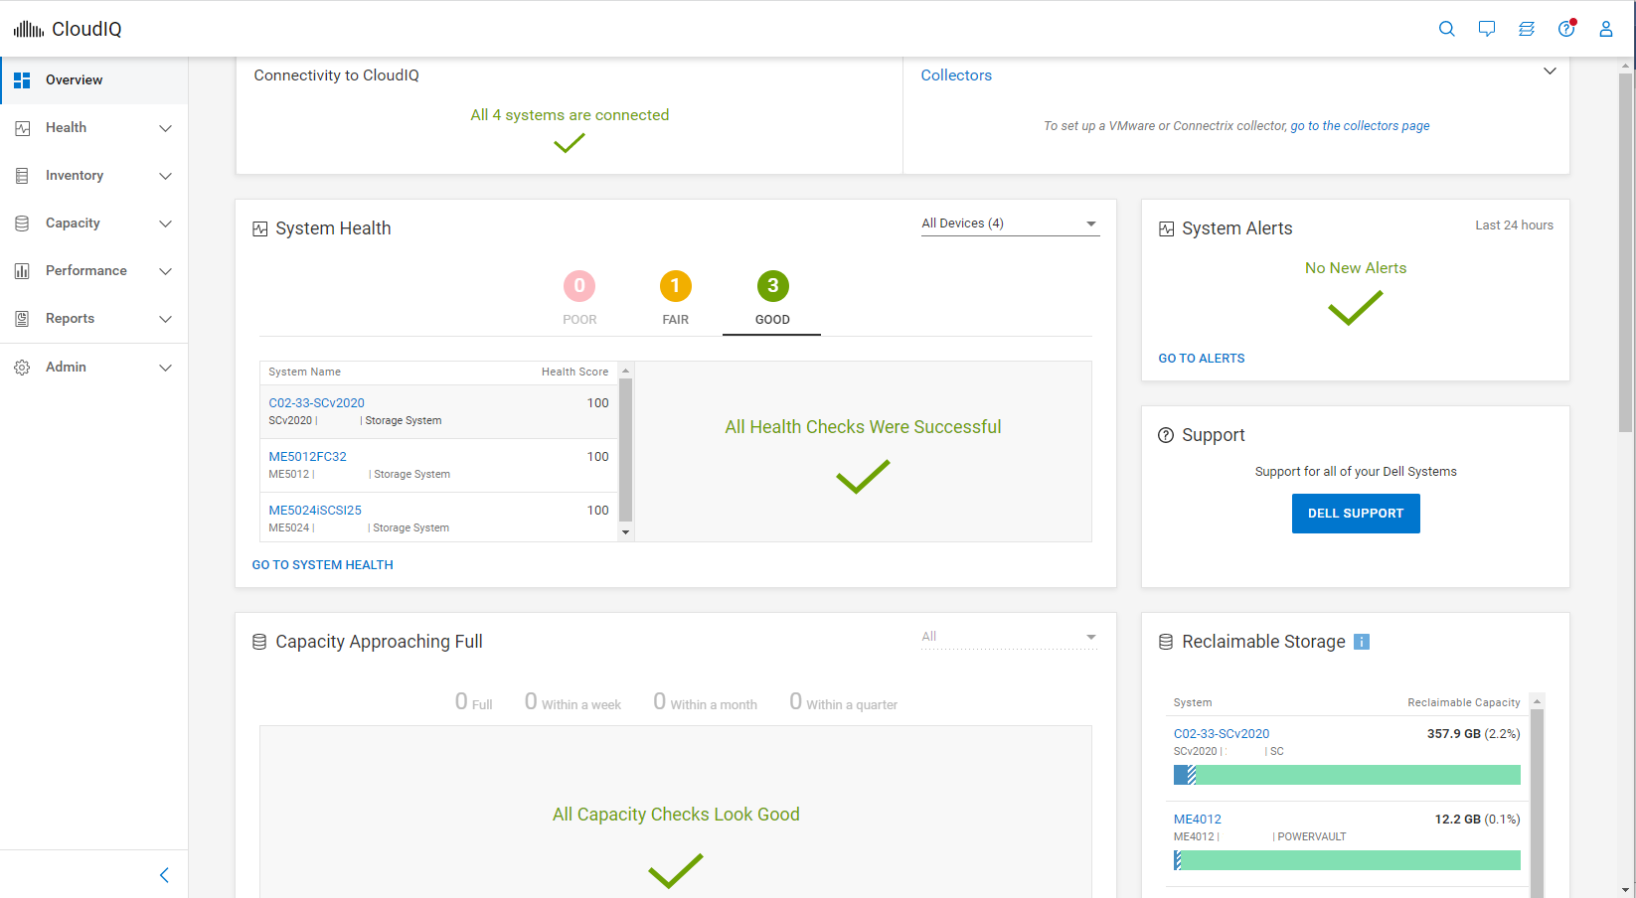Collapse the sidebar using the left arrow

point(165,875)
